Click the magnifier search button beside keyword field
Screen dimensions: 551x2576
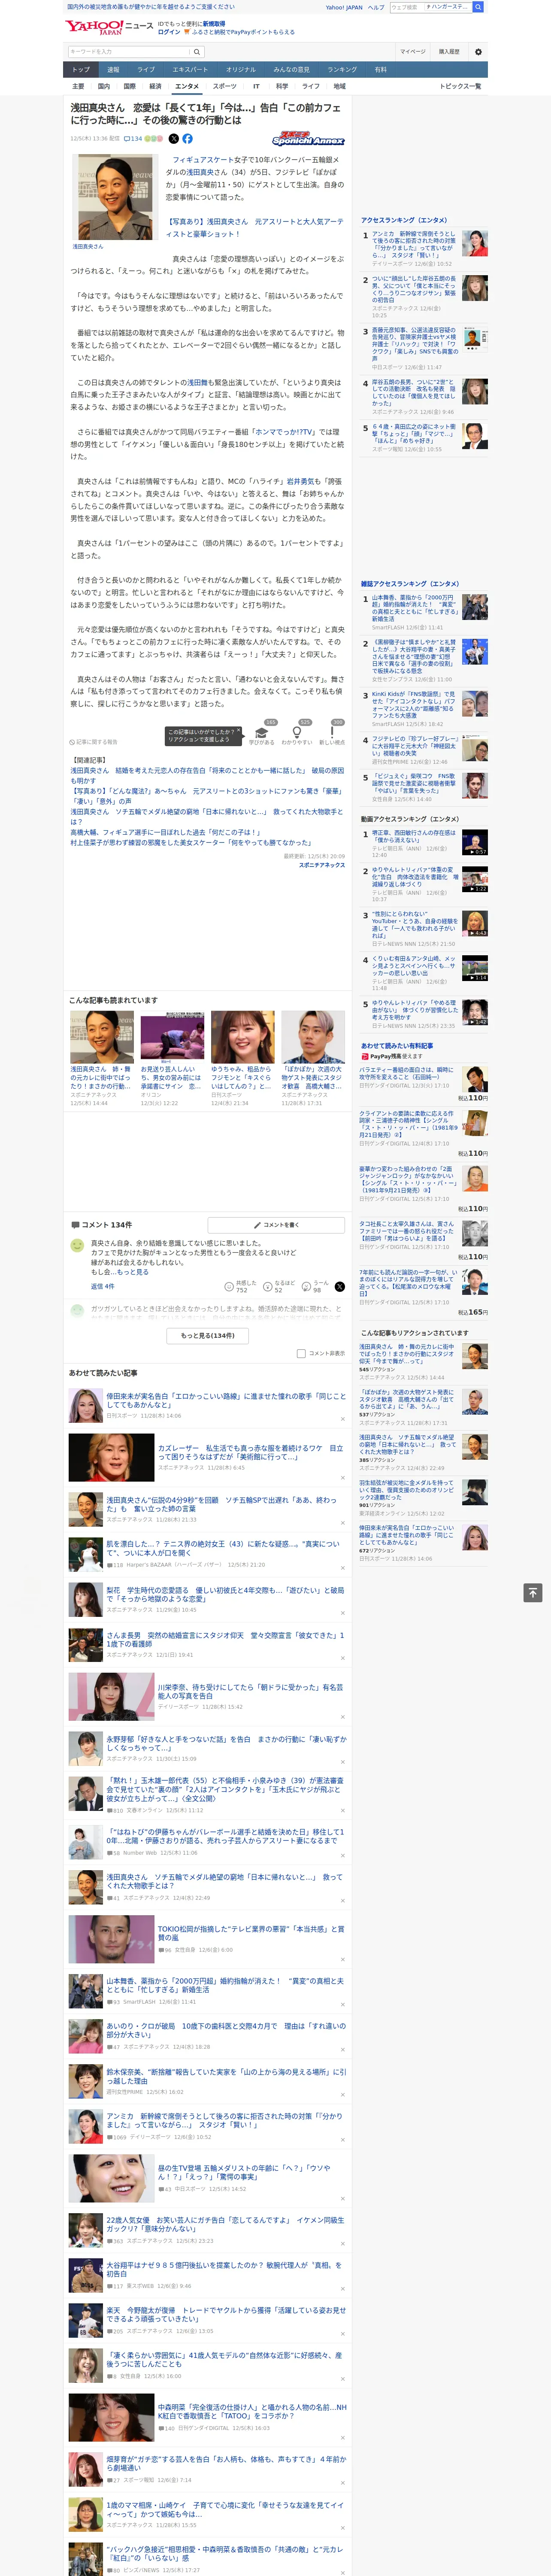click(x=197, y=52)
